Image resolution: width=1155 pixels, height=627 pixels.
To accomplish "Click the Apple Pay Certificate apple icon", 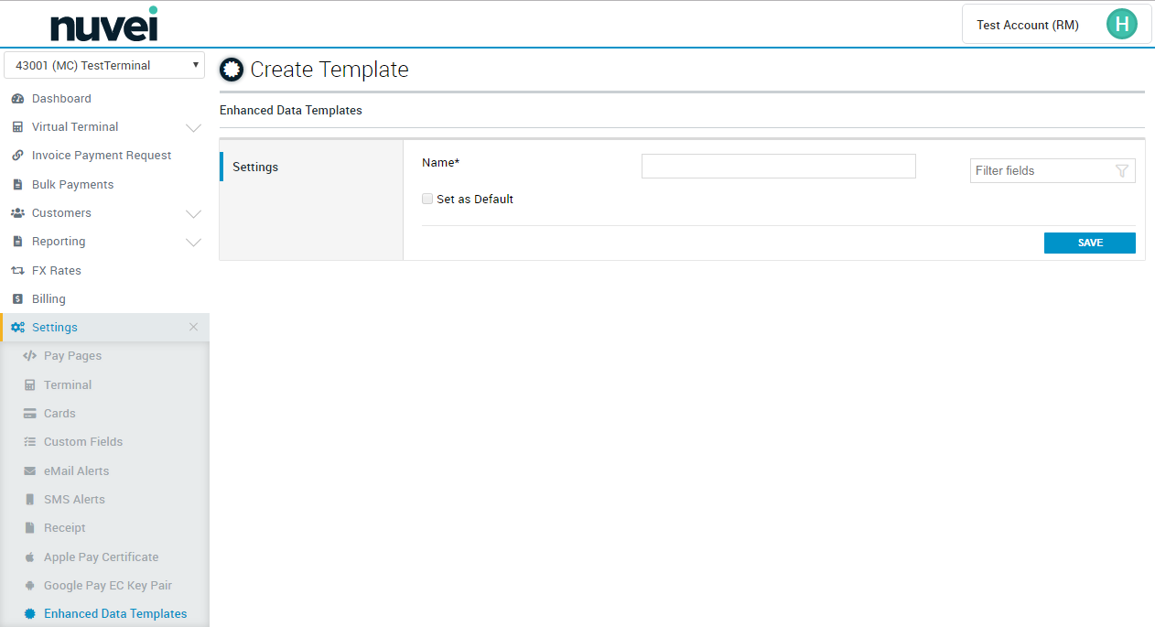I will click(29, 557).
